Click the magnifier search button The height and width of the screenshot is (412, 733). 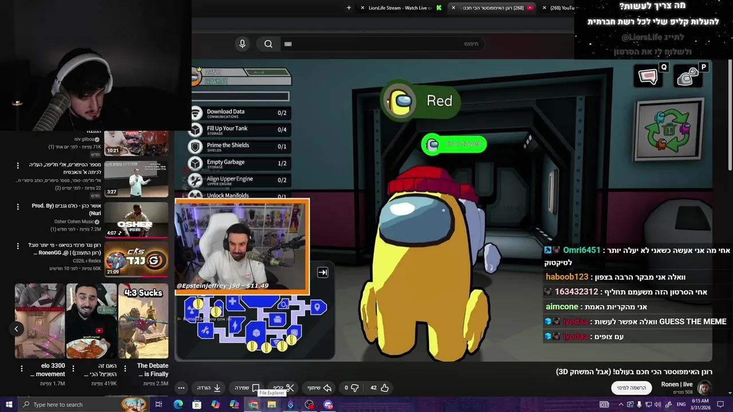(x=268, y=43)
